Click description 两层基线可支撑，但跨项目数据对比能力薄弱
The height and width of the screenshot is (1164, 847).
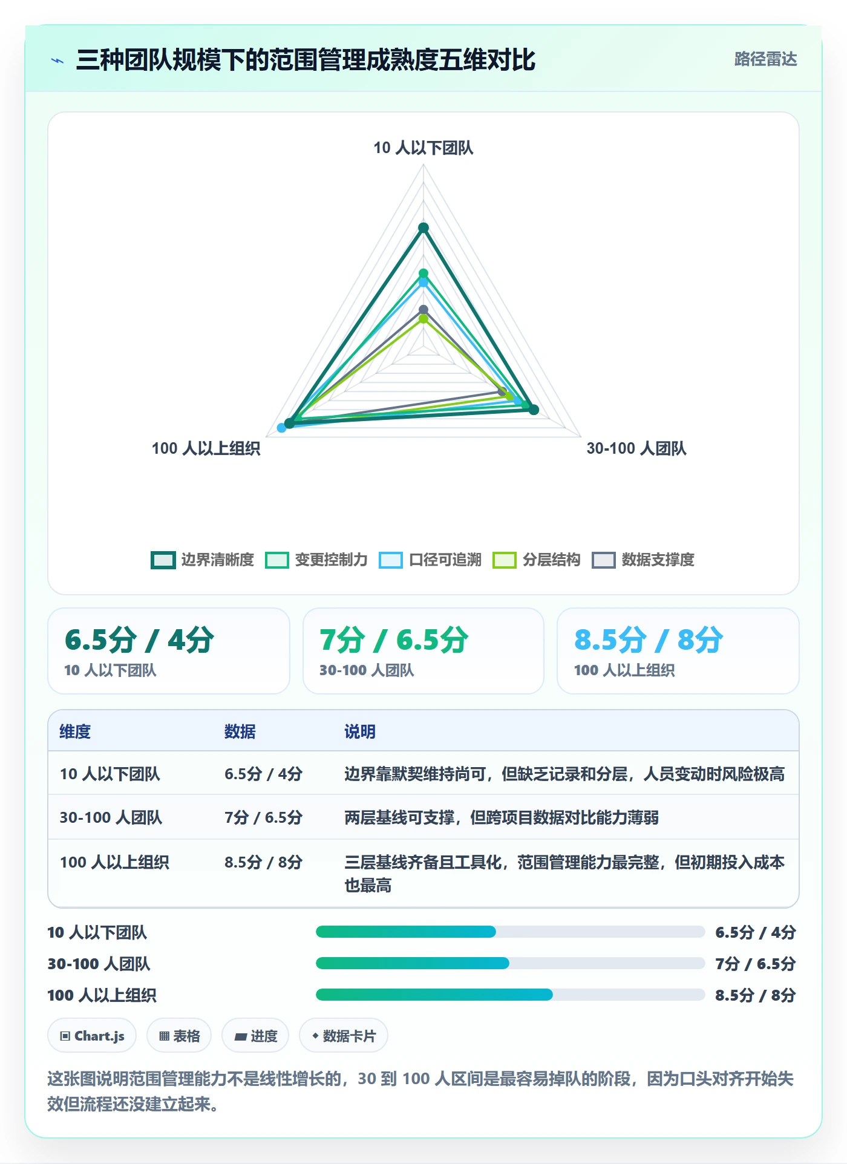click(x=502, y=817)
